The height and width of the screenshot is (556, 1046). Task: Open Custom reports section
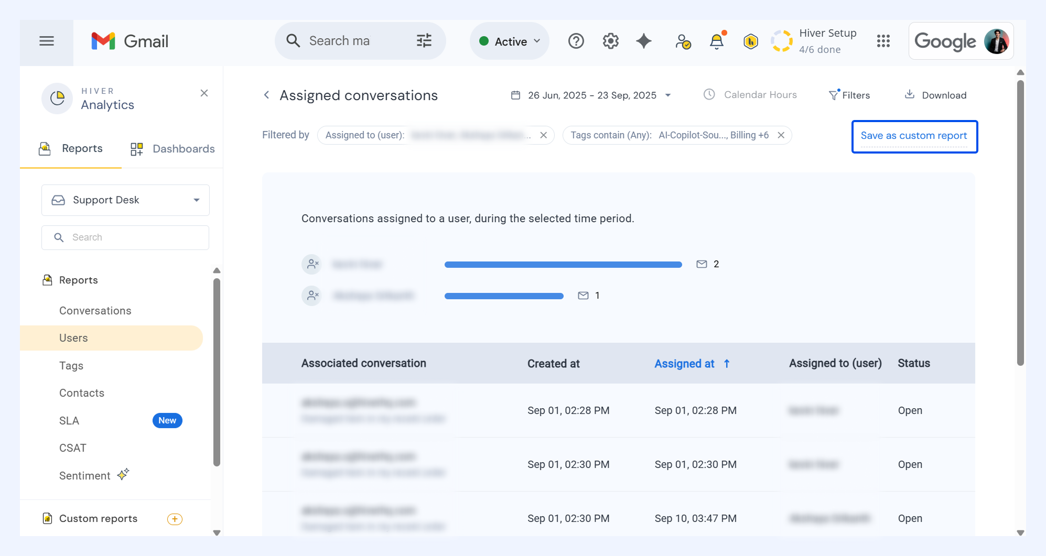pyautogui.click(x=98, y=519)
